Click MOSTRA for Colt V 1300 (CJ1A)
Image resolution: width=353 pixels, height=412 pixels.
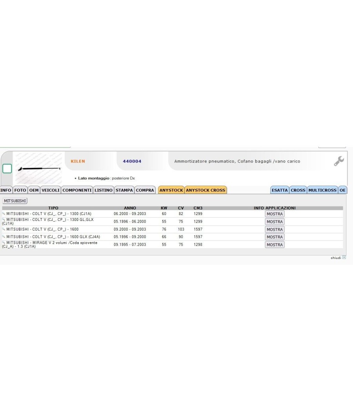(x=275, y=214)
